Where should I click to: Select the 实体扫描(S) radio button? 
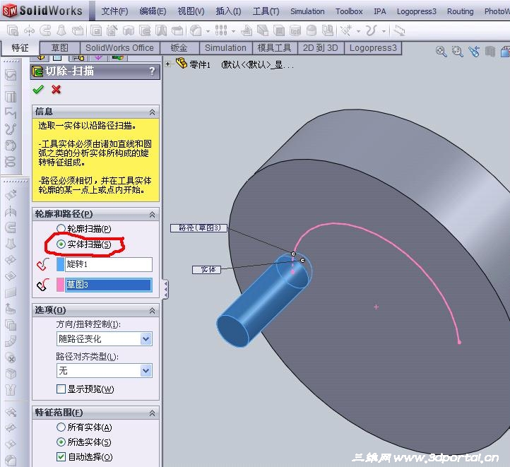point(61,244)
